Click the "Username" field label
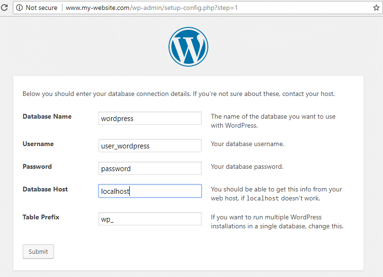The image size is (383, 277). click(38, 144)
